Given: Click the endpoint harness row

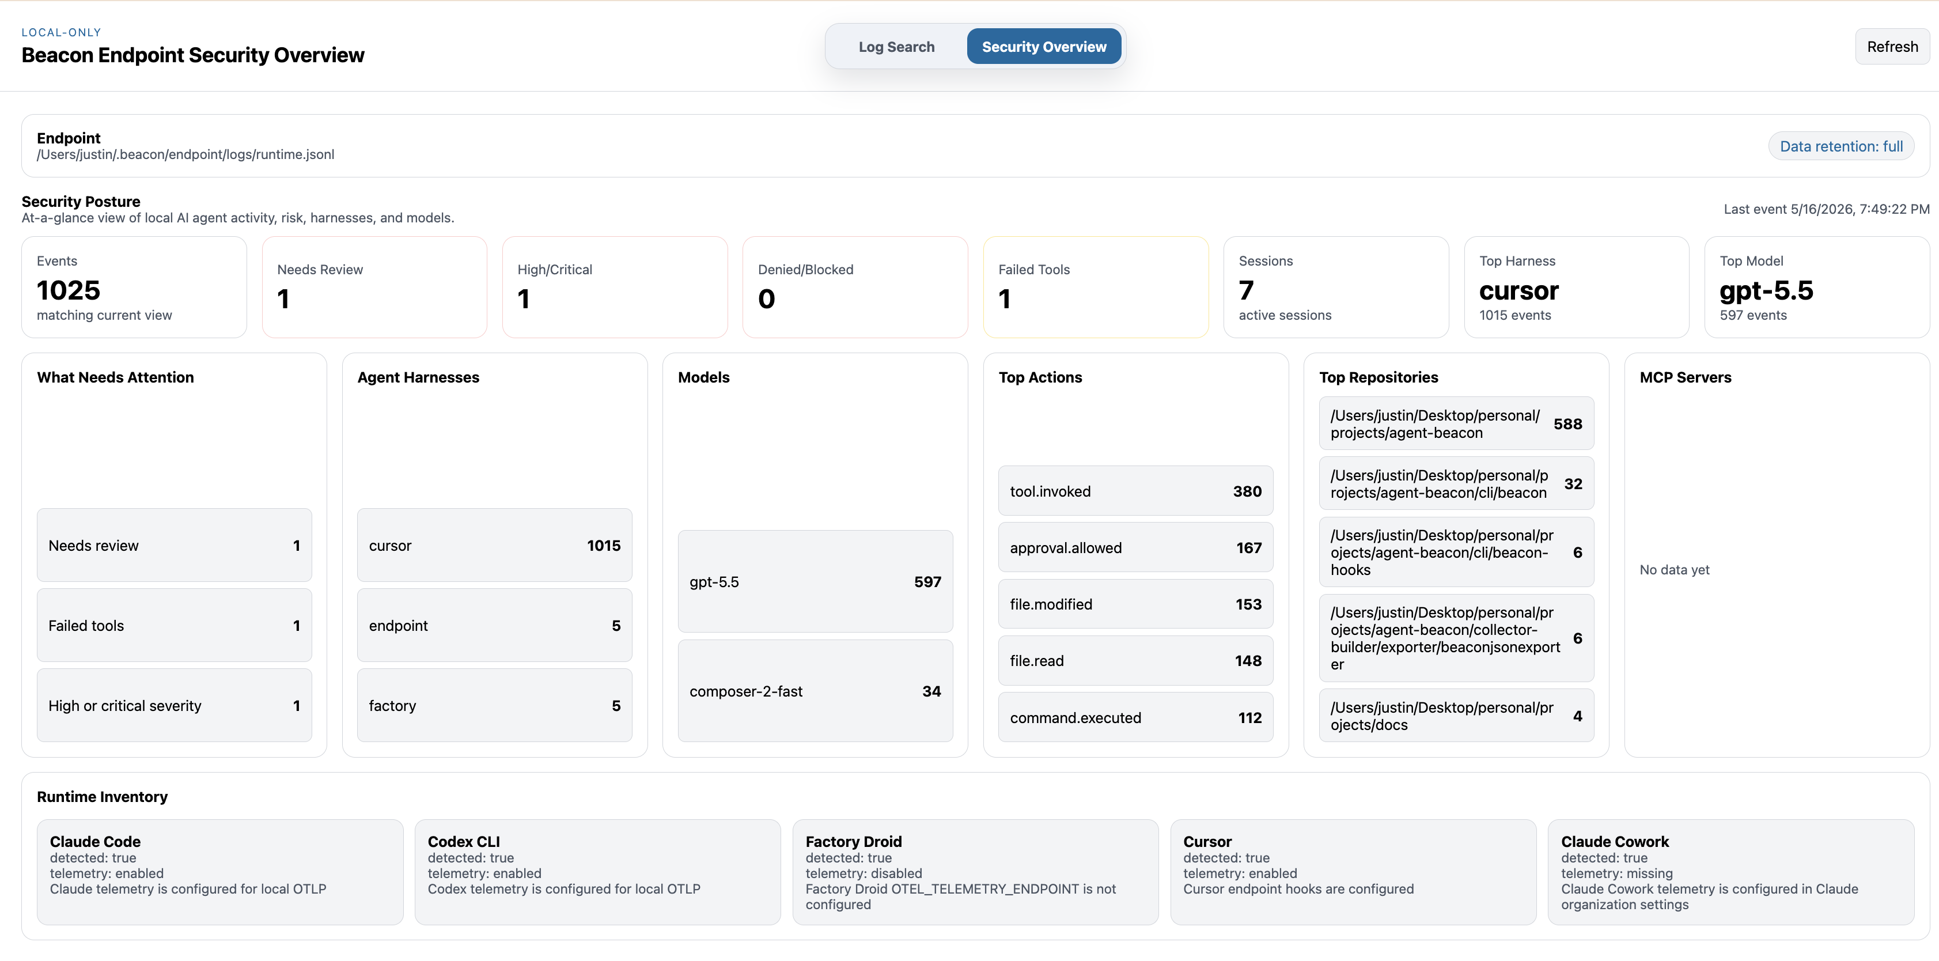Looking at the screenshot, I should [x=494, y=625].
